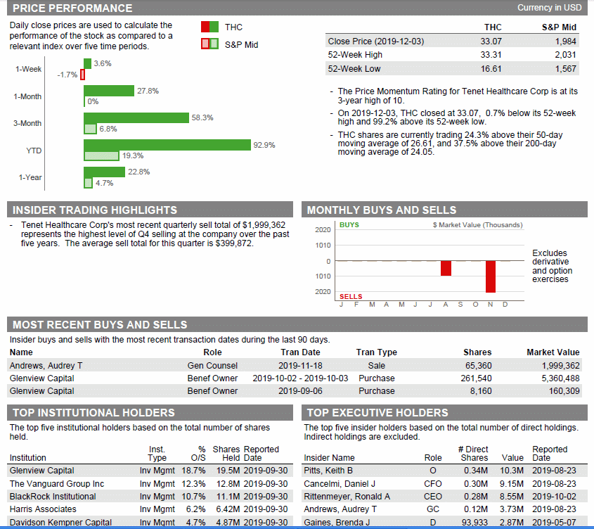This screenshot has width=594, height=529.
Task: Click the # Direct Shares column header
Action: click(474, 454)
